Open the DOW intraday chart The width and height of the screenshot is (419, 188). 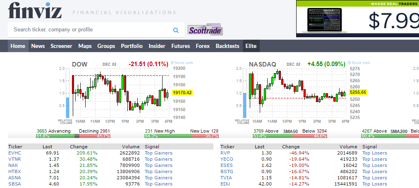click(120, 93)
